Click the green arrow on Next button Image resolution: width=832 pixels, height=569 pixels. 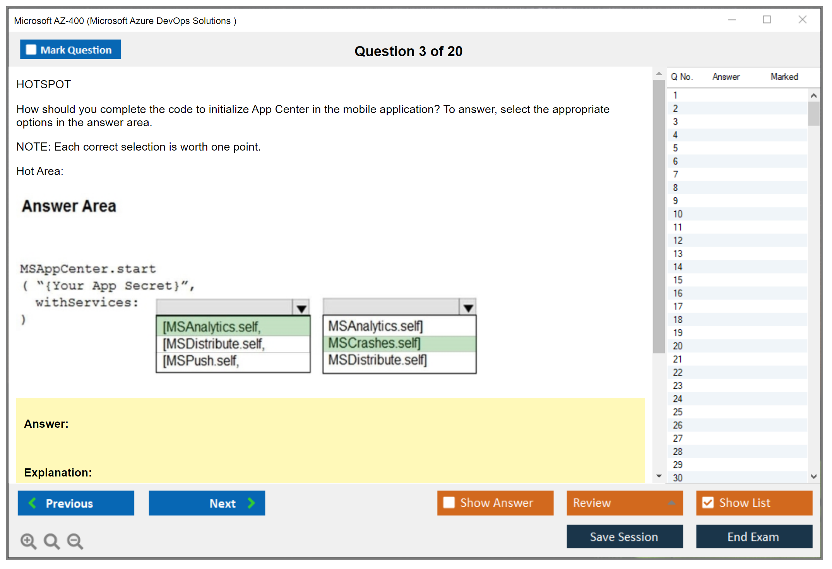coord(252,503)
